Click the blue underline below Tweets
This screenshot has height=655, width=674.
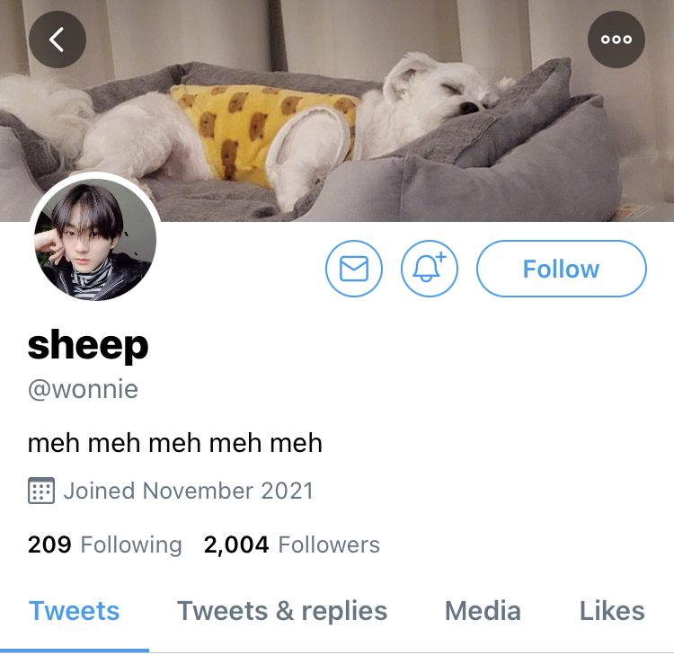[75, 651]
